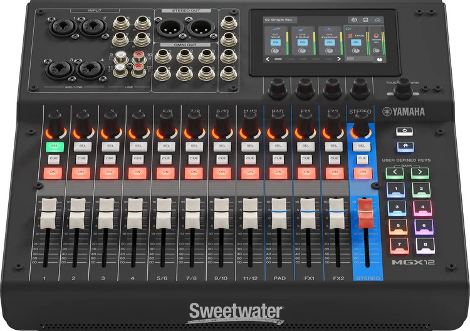Tap the CH1 Vocal pan knob on screen

[x=276, y=51]
